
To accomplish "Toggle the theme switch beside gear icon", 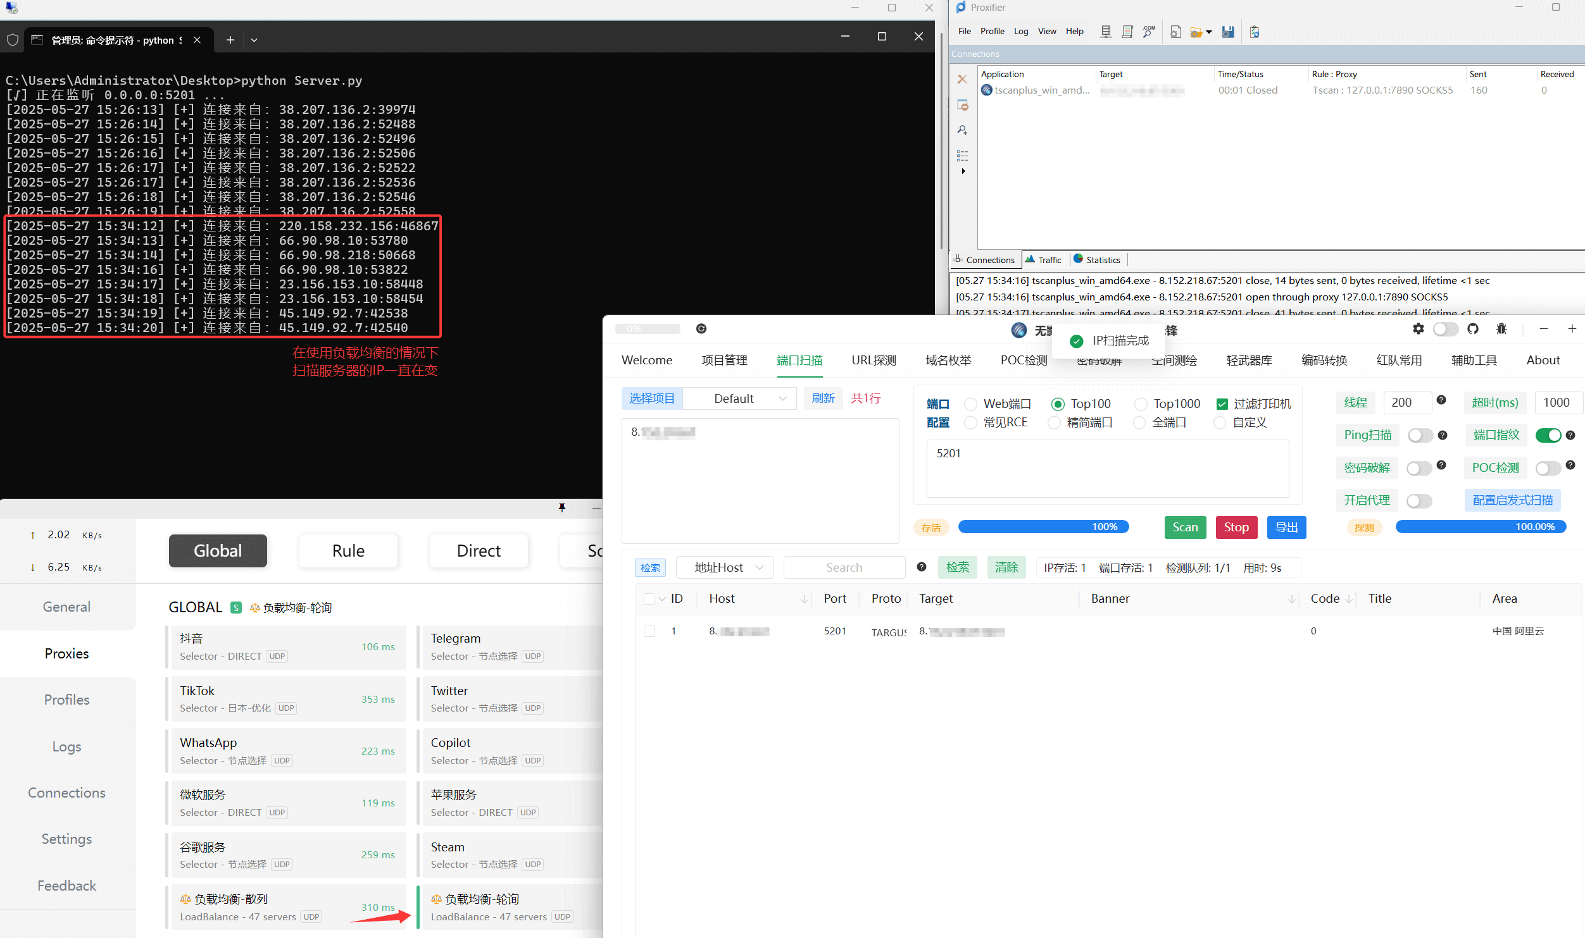I will point(1446,329).
